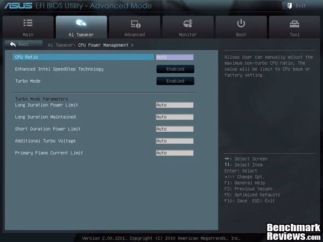Click the Ai Tweaker tab icon
The height and width of the screenshot is (242, 323).
tap(81, 23)
